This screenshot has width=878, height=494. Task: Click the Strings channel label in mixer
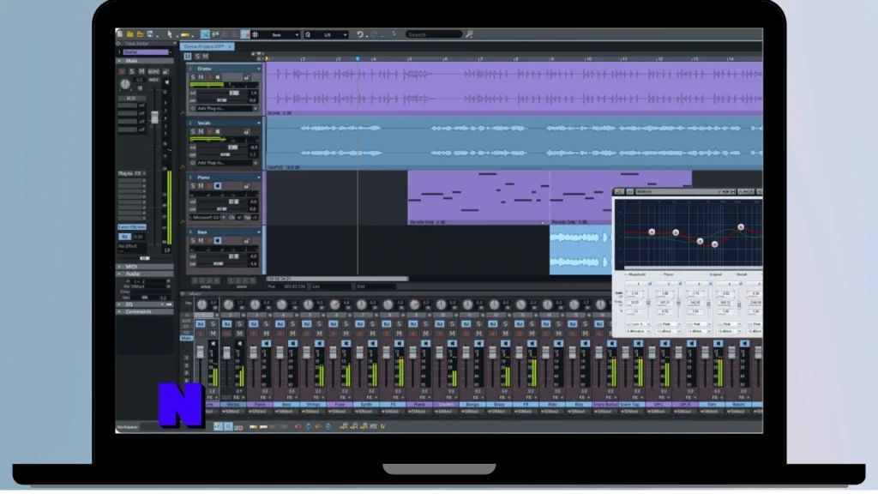(x=313, y=405)
